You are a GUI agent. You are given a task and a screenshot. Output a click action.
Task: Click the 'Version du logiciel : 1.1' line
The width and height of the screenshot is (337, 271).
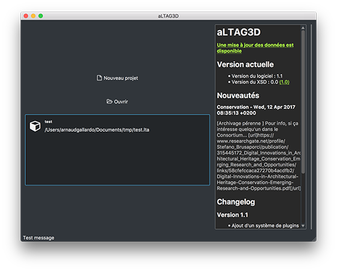[257, 76]
